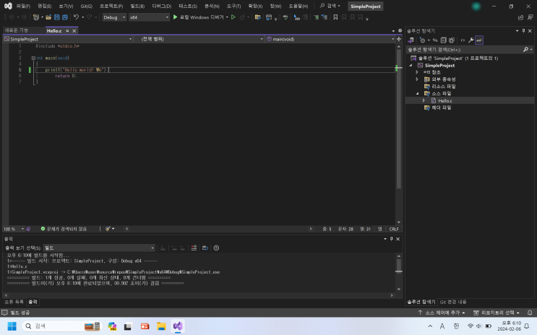Toggle Show All Files in Solution Explorer

(453, 40)
